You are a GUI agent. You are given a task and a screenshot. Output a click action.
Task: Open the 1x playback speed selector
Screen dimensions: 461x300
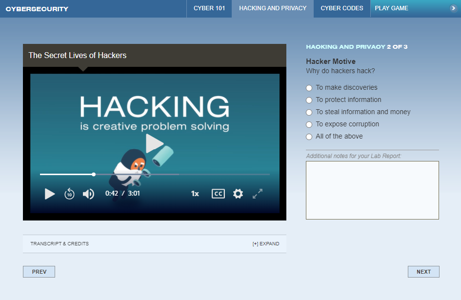point(195,194)
